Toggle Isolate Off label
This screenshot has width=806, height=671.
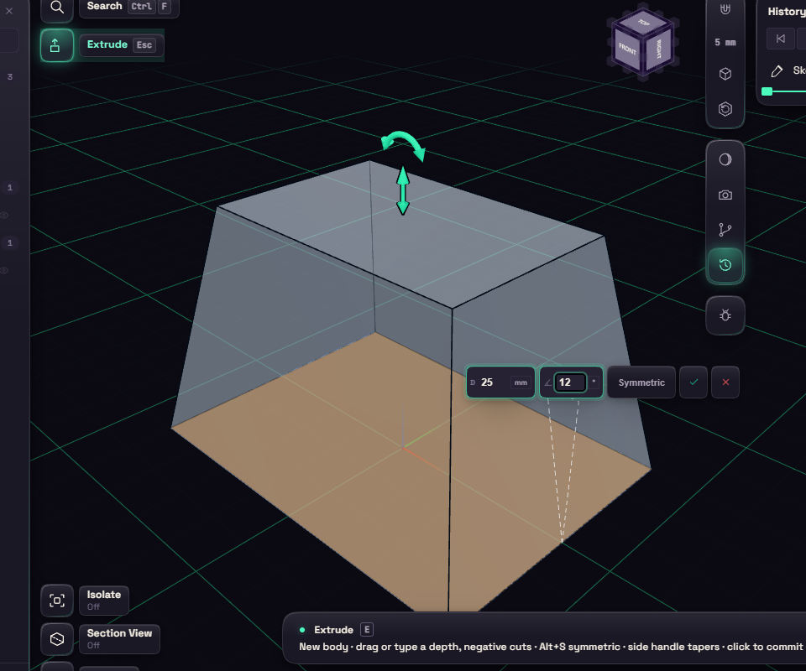[104, 601]
